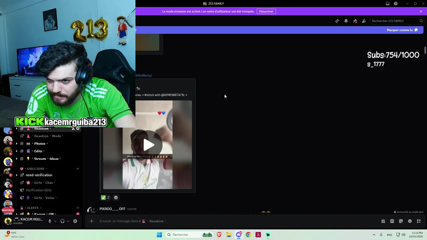
Task: Open File Explorer from taskbar
Action: (229, 235)
